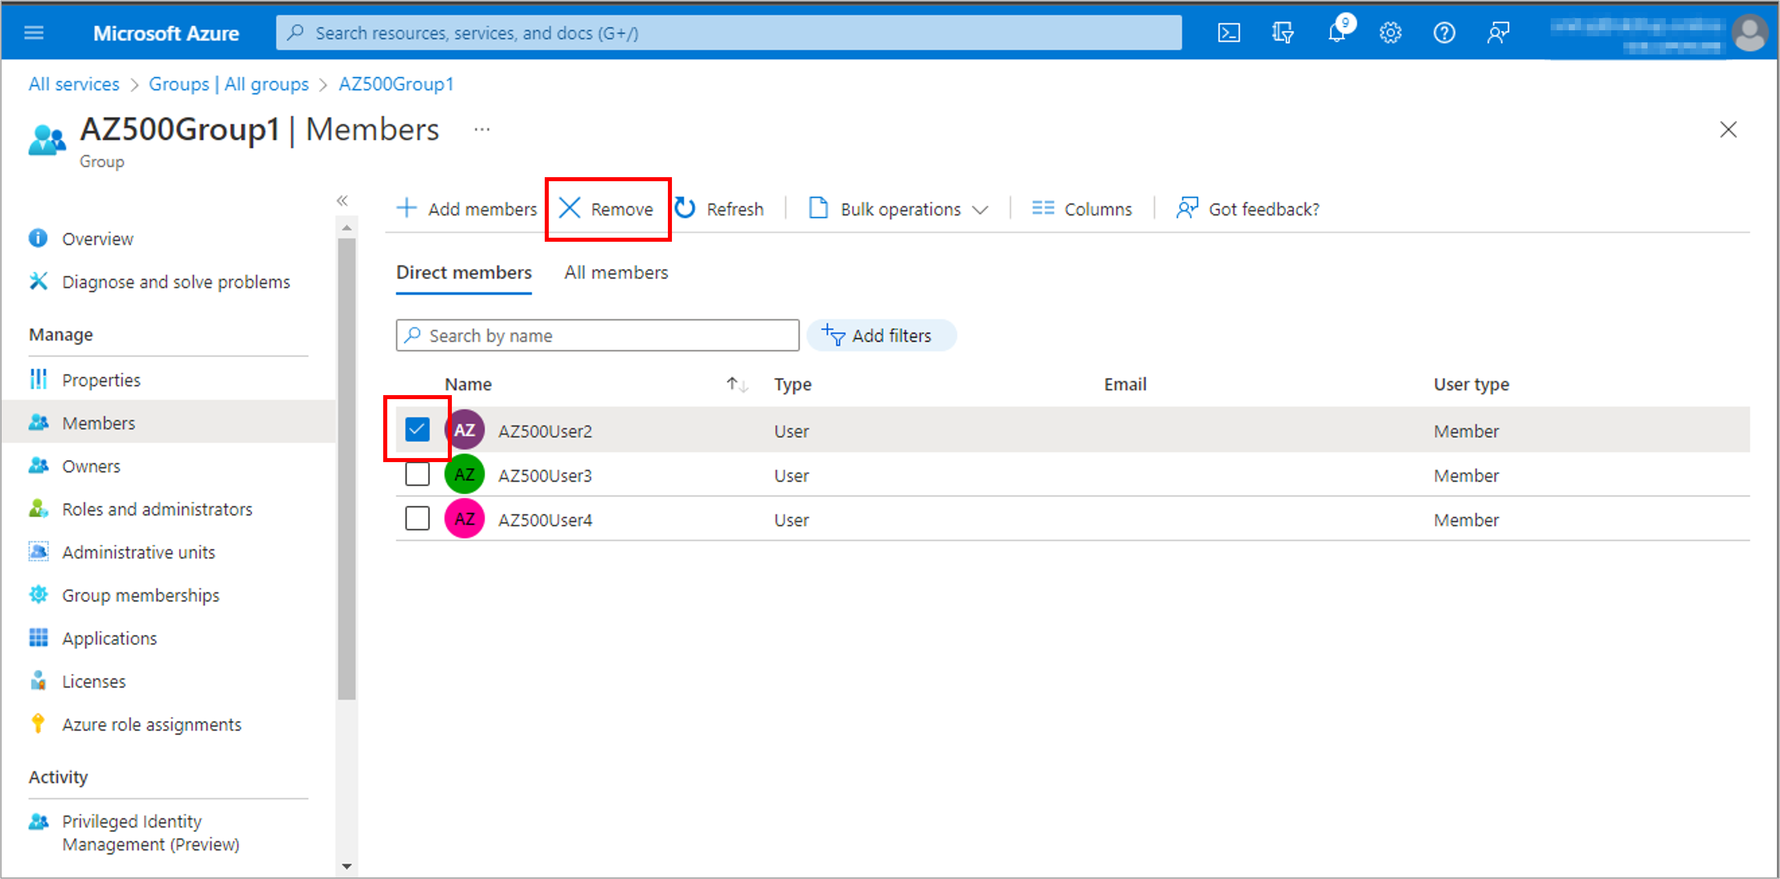The width and height of the screenshot is (1780, 879).
Task: Open Cloud Shell from top bar
Action: [1228, 32]
